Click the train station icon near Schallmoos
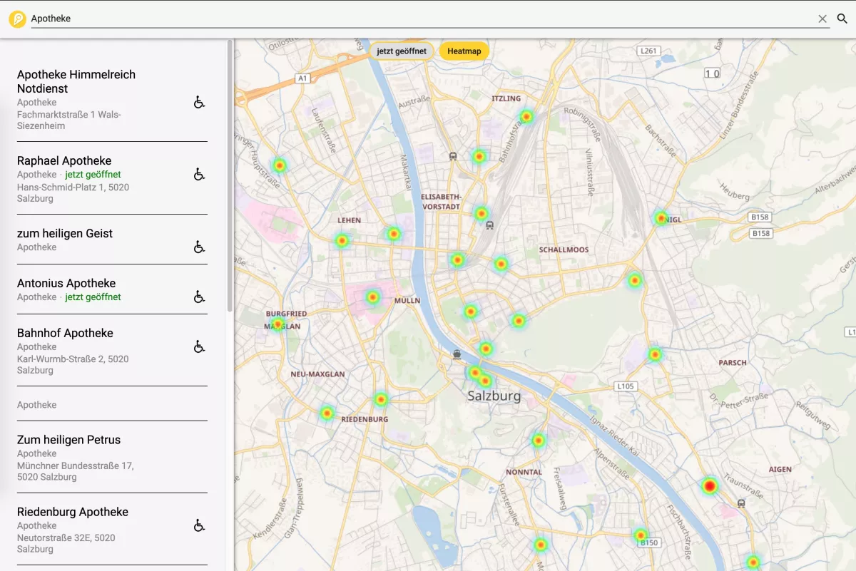856x571 pixels. tap(489, 225)
